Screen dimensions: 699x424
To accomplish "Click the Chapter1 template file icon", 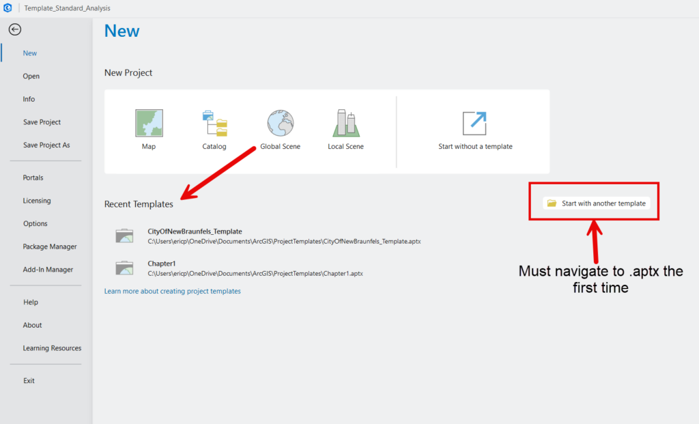I will [x=124, y=268].
